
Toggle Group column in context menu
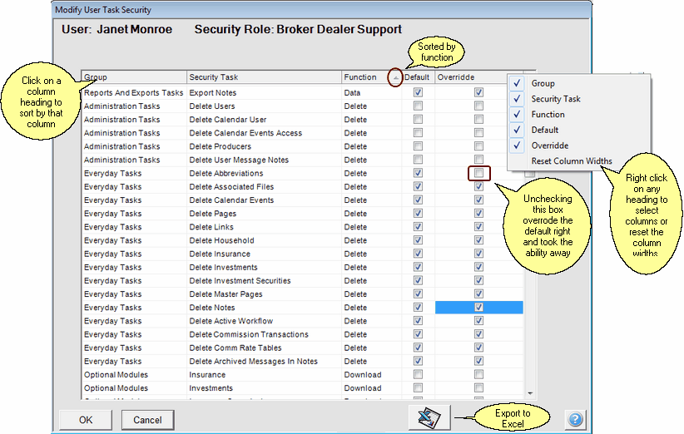pos(578,83)
